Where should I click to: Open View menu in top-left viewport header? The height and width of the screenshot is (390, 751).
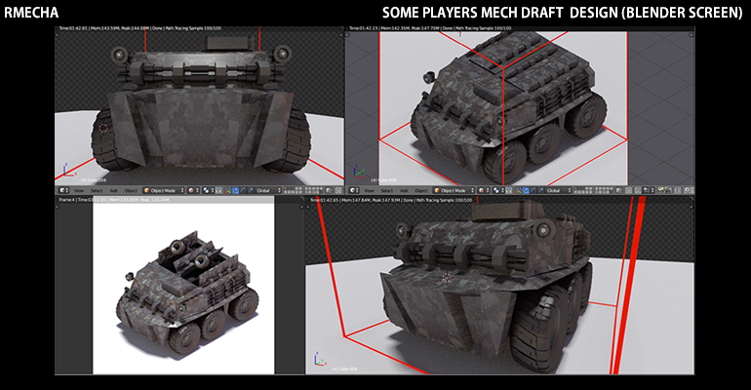pyautogui.click(x=79, y=190)
